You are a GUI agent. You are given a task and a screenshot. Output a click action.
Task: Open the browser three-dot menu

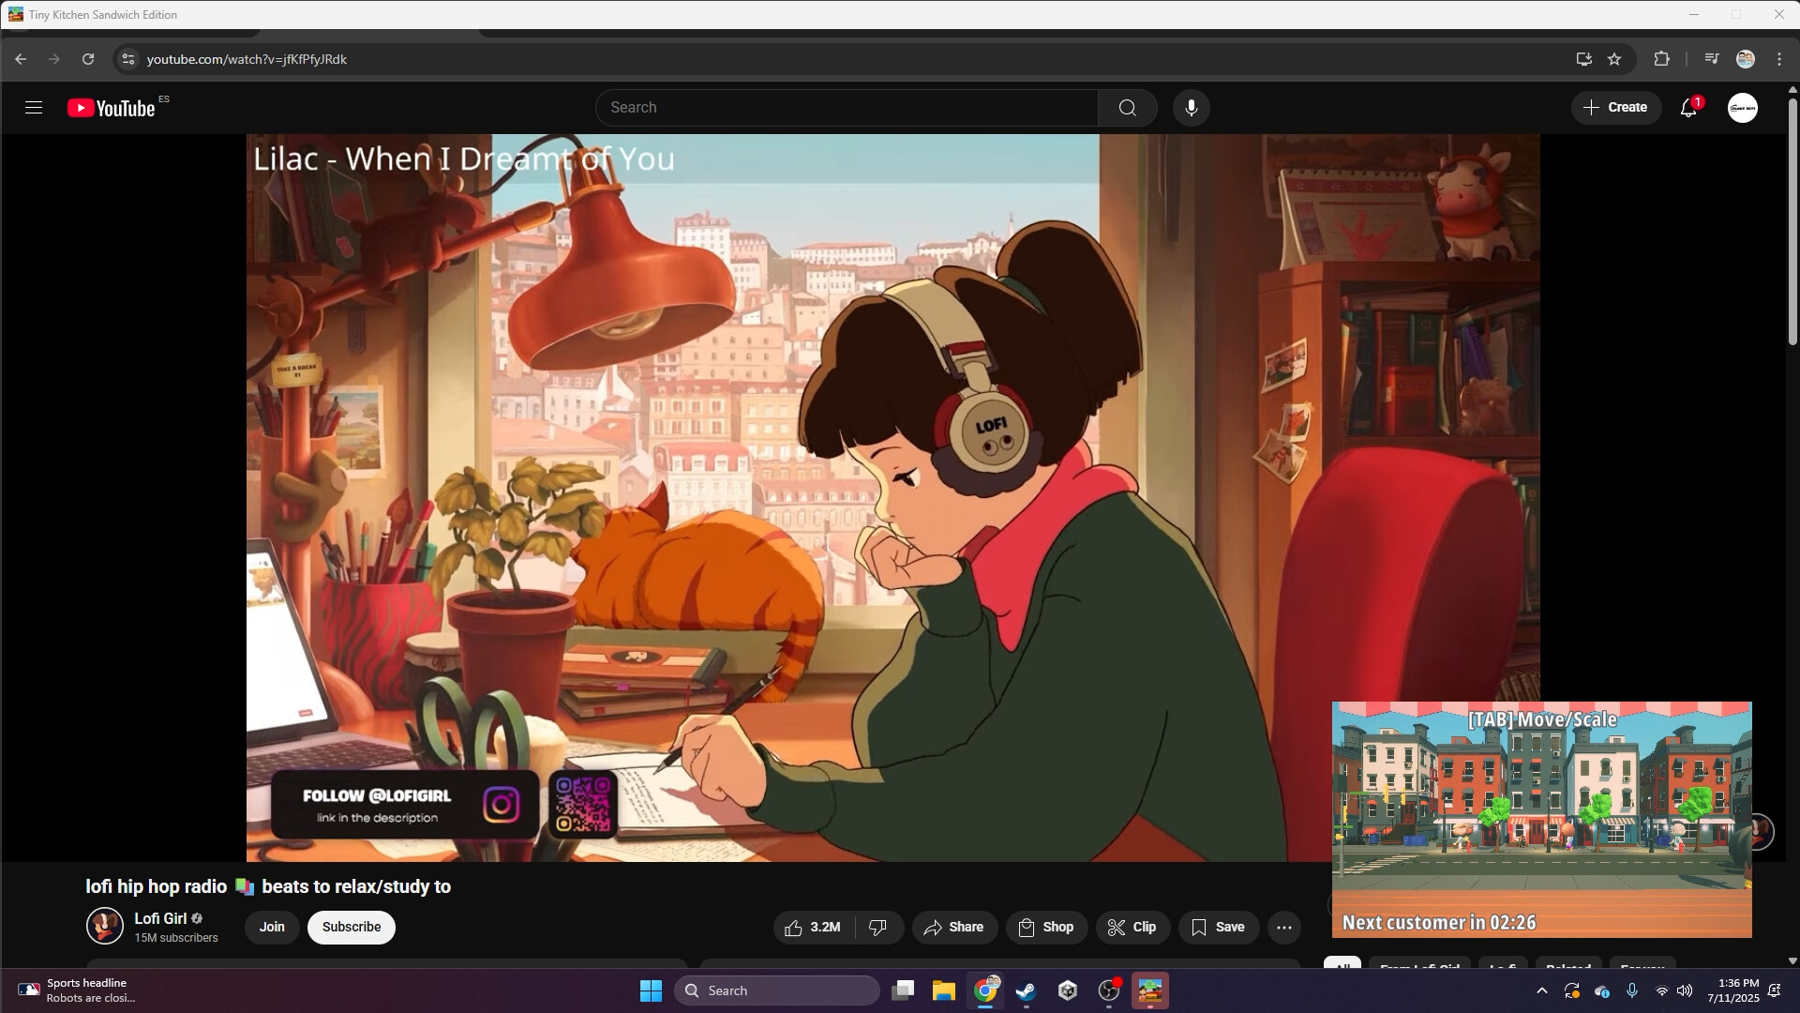(1778, 58)
